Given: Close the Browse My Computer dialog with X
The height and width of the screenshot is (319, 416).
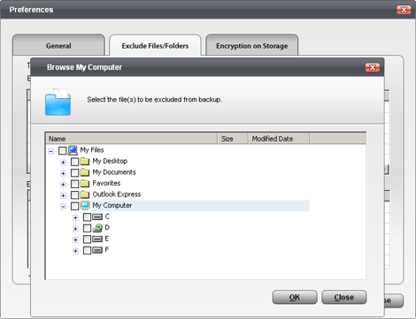Looking at the screenshot, I should coord(373,67).
